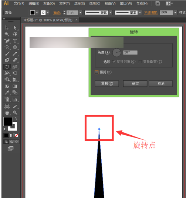This screenshot has height=198, width=186.
Task: Enable the 预览(P) preview checkbox
Action: coord(97,72)
